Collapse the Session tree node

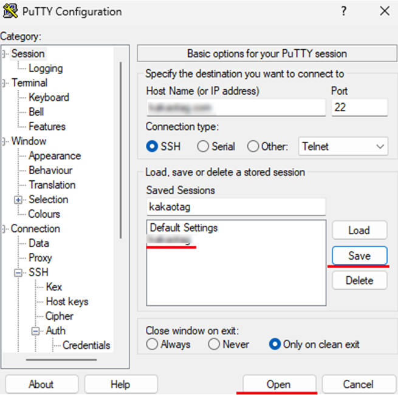pyautogui.click(x=4, y=54)
